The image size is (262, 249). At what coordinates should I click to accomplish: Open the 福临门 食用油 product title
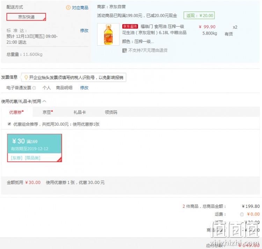(x=154, y=29)
